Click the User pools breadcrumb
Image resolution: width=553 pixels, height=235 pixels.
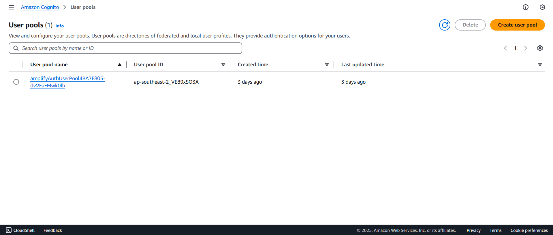83,7
